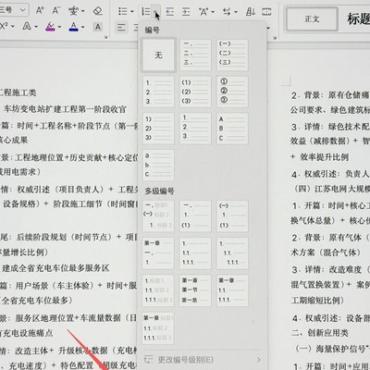
Task: Choose multilevel 一、 1. (1) style
Action: click(x=195, y=216)
